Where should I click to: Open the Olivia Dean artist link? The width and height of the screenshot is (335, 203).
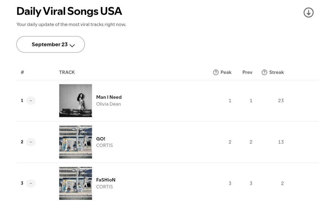coord(109,104)
